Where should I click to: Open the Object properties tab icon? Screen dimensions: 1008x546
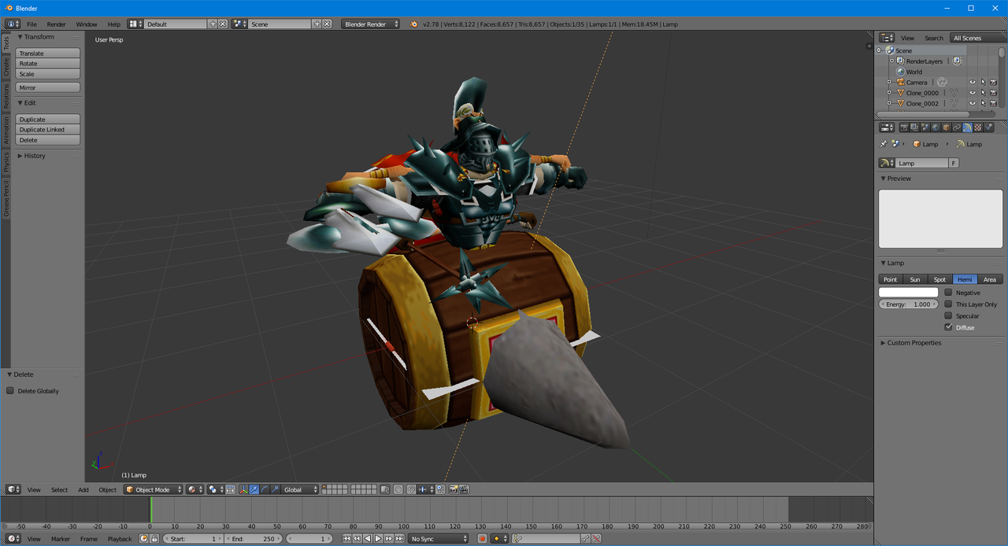pos(946,127)
